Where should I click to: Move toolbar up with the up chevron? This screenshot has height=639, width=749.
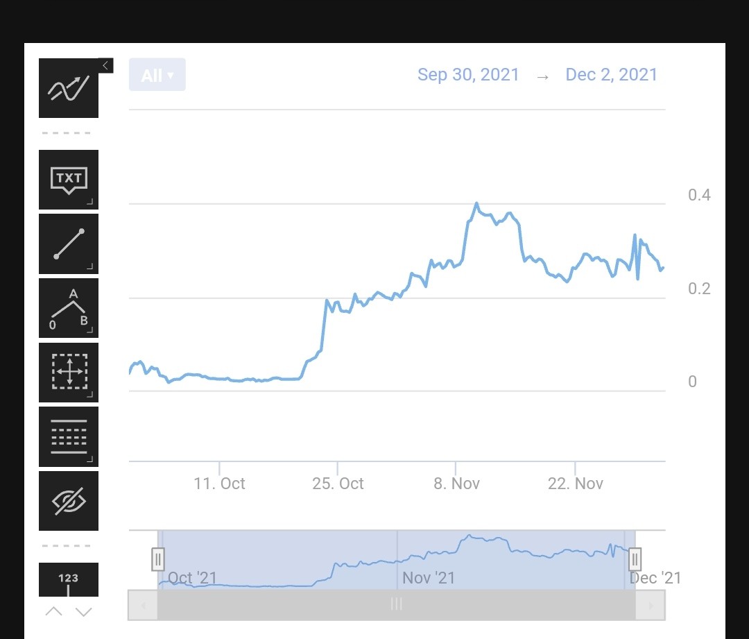click(x=54, y=612)
